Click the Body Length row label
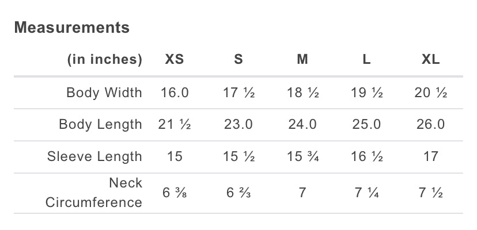The width and height of the screenshot is (477, 230). [100, 124]
